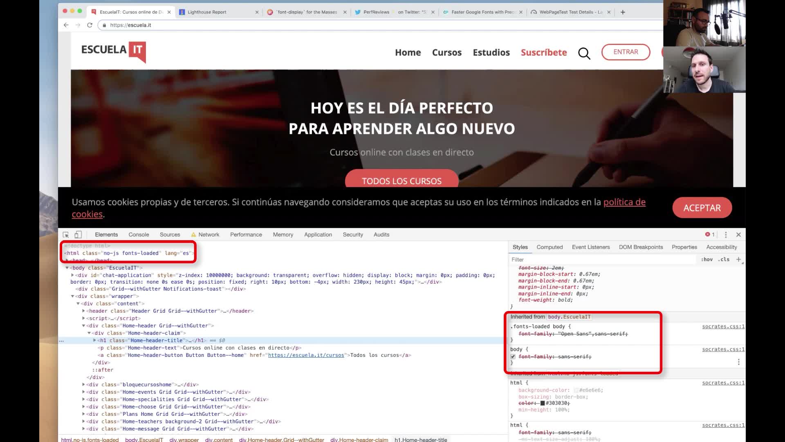Activate the DevTools element inspector icon
The image size is (785, 442).
click(66, 235)
